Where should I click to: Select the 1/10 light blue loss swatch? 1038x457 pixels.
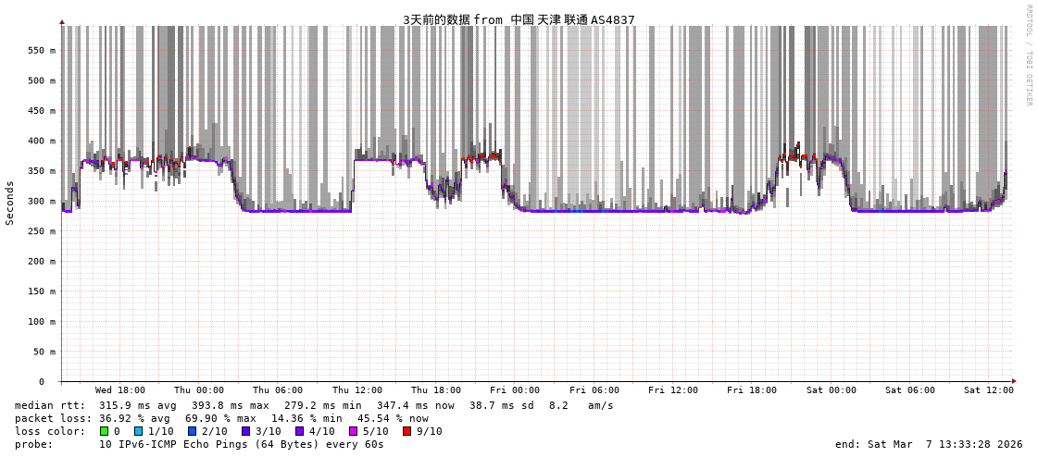click(139, 431)
